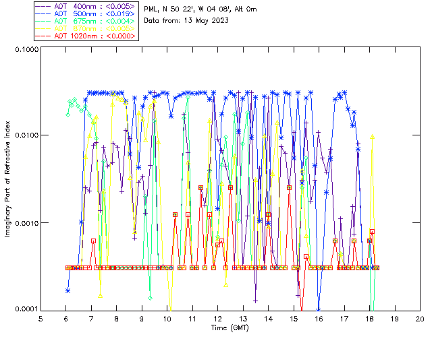
Task: Click x-axis tick label 6
Action: pyautogui.click(x=66, y=319)
